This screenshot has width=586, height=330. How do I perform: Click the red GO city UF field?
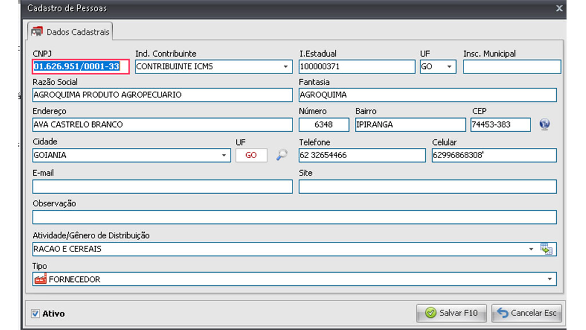pyautogui.click(x=251, y=155)
